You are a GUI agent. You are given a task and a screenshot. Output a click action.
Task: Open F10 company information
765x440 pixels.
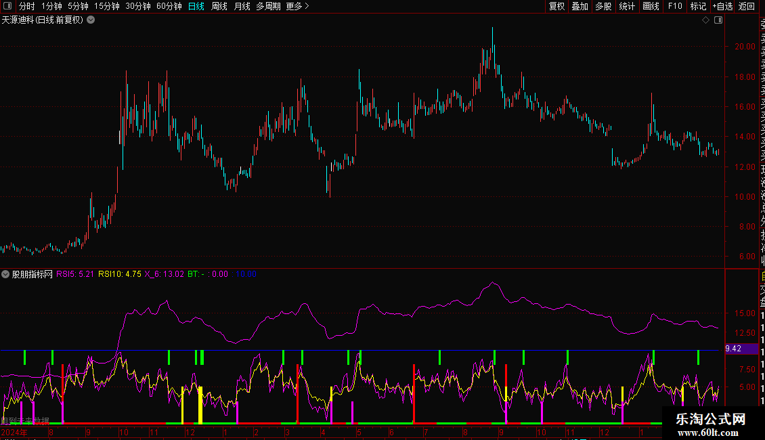pos(675,6)
